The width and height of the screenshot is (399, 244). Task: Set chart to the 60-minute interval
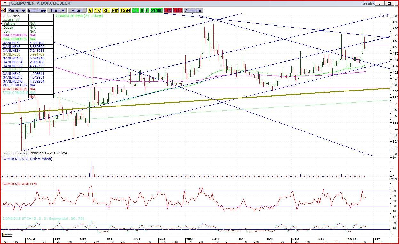pyautogui.click(x=115, y=11)
